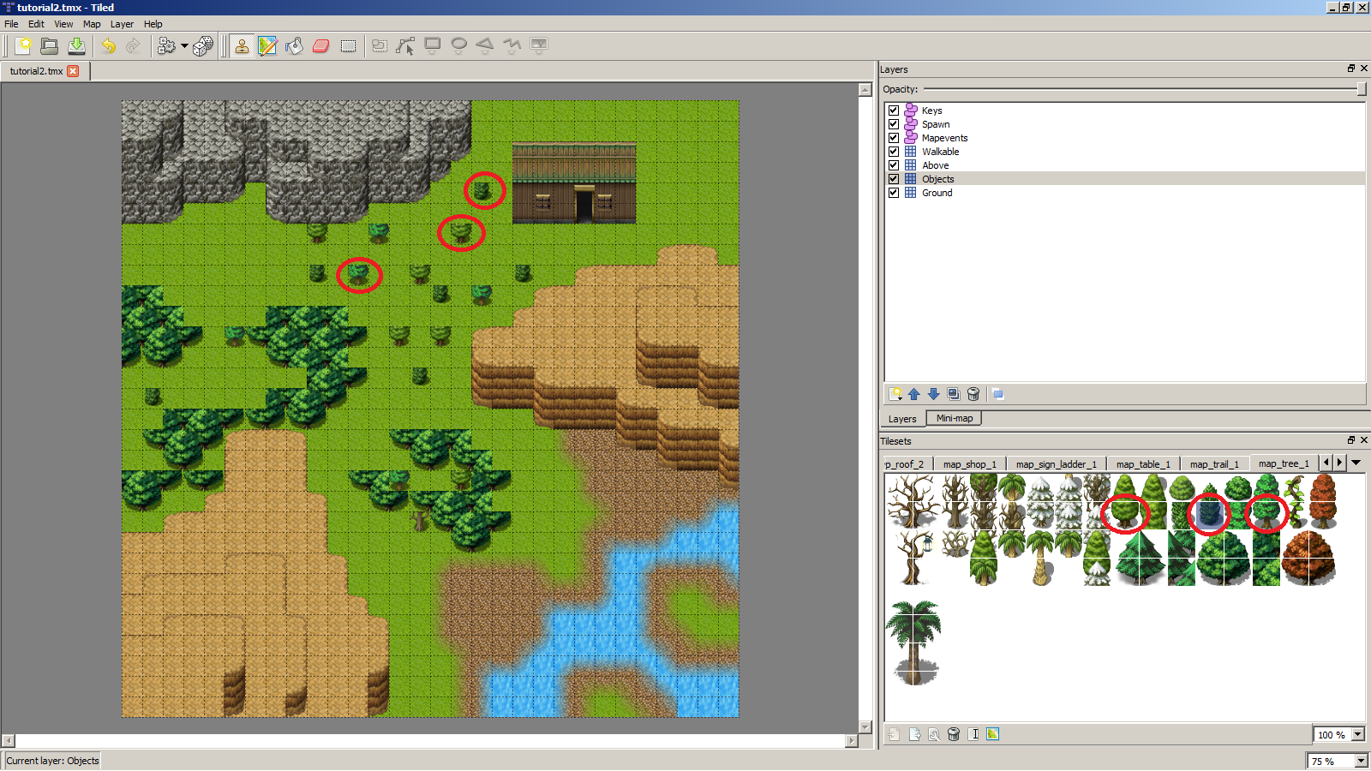Screen dimensions: 1371x771
Task: Open the Map menu
Action: tap(92, 24)
